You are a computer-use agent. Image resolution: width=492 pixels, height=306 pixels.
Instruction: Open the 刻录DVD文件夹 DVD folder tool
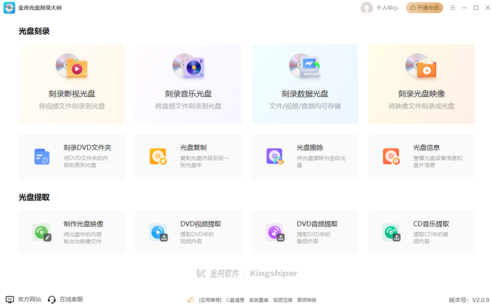coord(42,156)
